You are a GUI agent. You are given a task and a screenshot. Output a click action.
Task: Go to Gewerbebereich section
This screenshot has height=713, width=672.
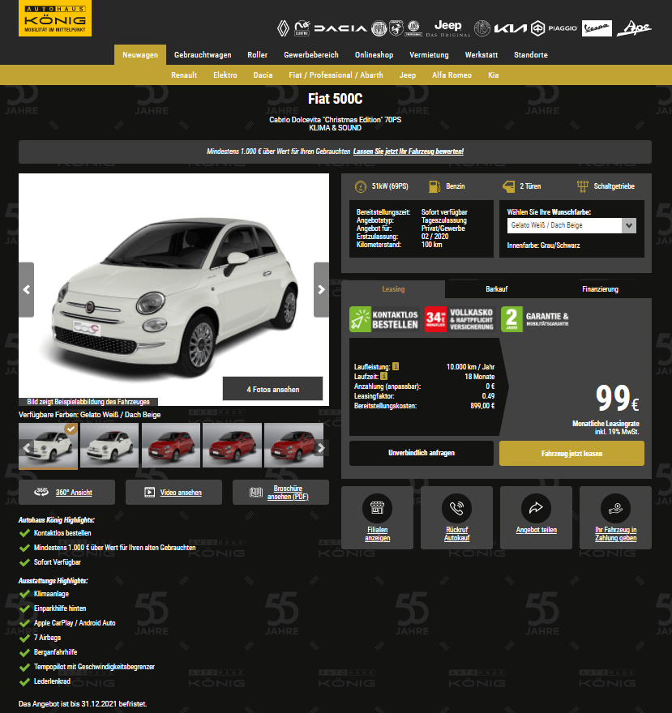(x=311, y=55)
